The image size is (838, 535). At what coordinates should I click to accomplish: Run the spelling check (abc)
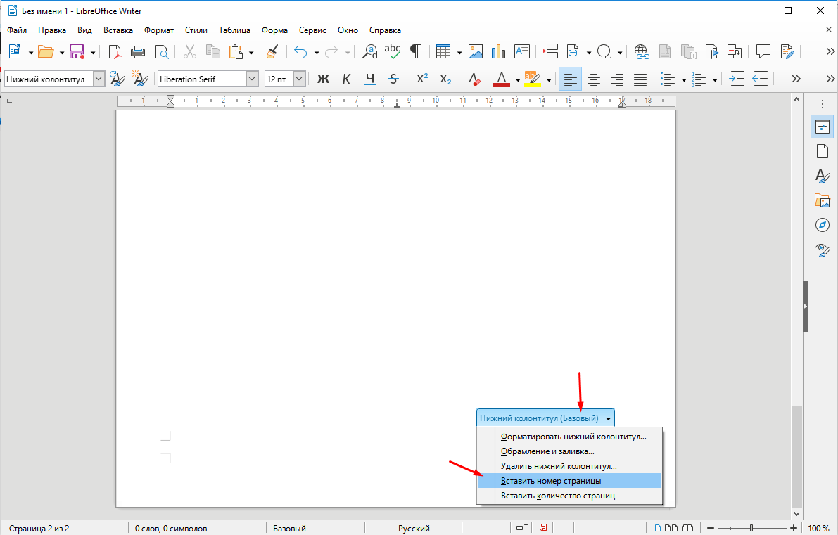pos(393,51)
